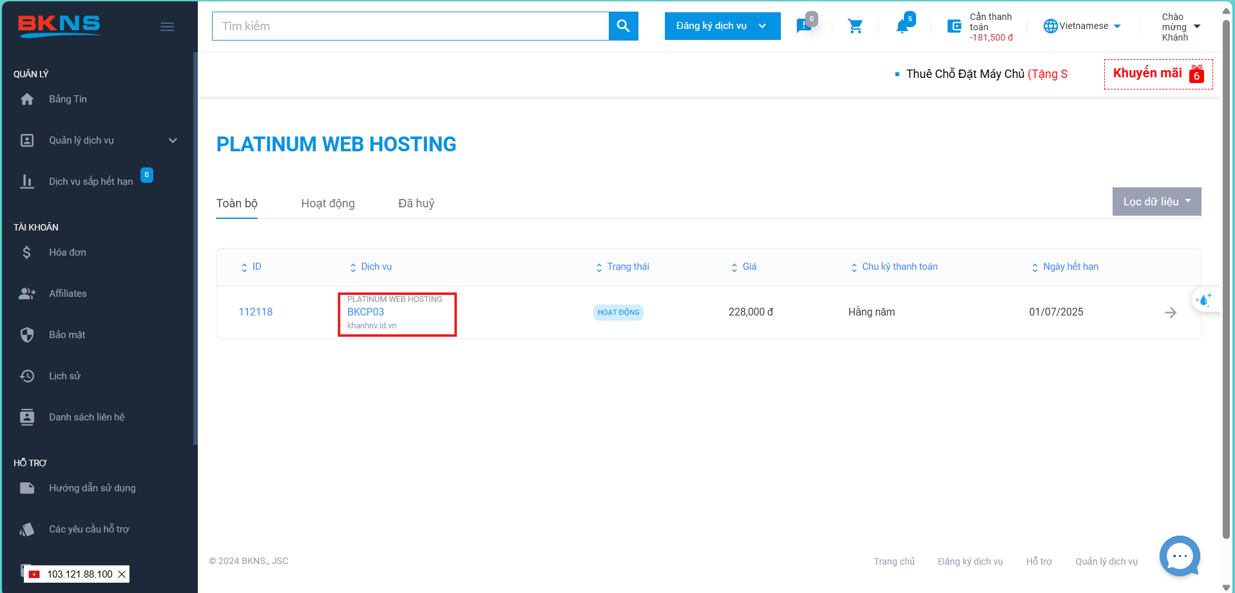Image resolution: width=1235 pixels, height=593 pixels.
Task: Click the Hóa đơn dollar icon
Action: click(27, 252)
